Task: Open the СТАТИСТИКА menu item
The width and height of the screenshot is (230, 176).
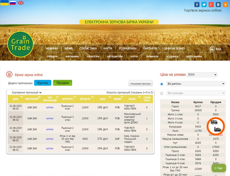Action: tap(88, 48)
